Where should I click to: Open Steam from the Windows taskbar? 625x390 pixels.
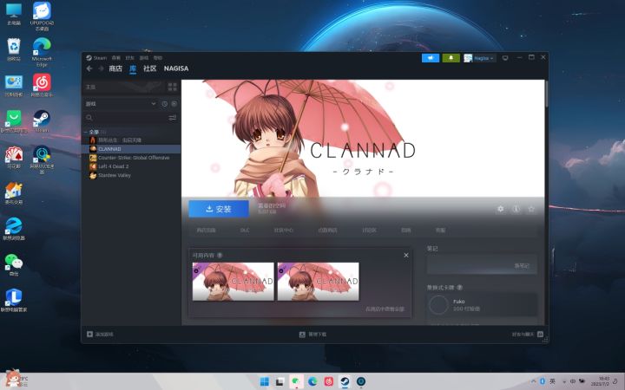tap(345, 381)
